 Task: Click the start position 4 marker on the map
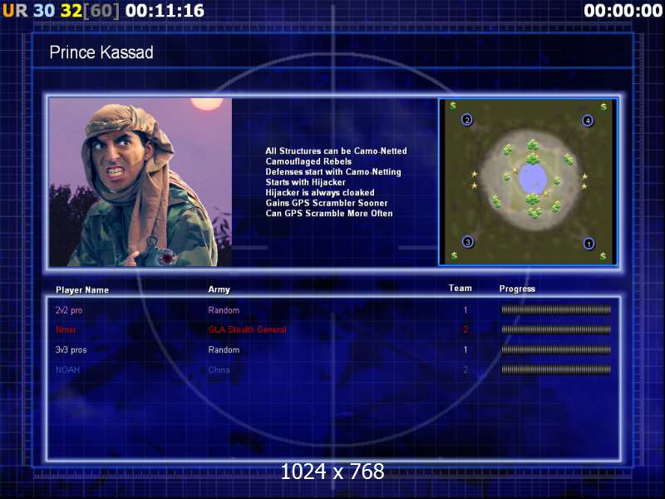pos(588,121)
